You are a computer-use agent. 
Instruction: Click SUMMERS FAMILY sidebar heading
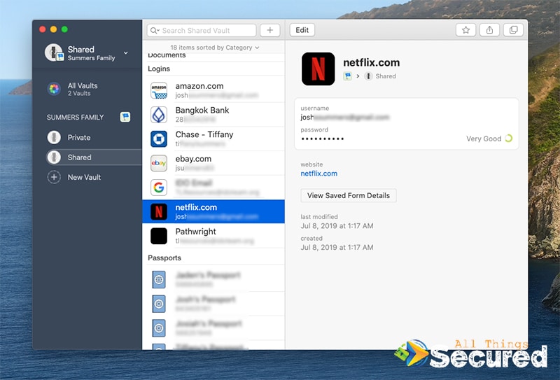pos(75,117)
